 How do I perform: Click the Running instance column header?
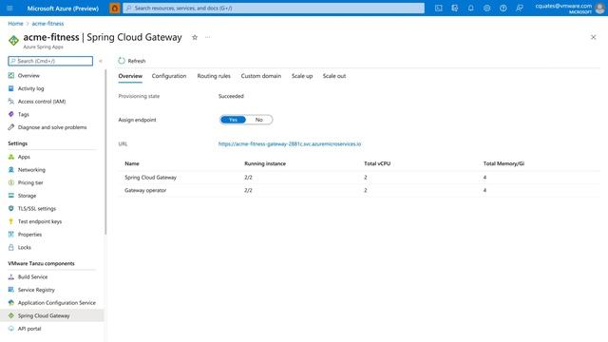(265, 163)
